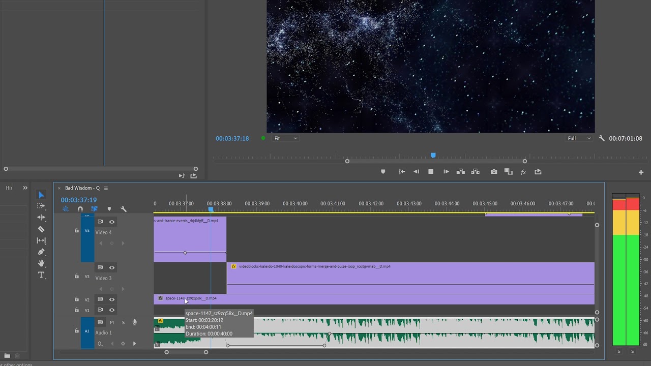Screen dimensions: 651x366
Task: Target the A1 track header
Action: click(x=87, y=331)
